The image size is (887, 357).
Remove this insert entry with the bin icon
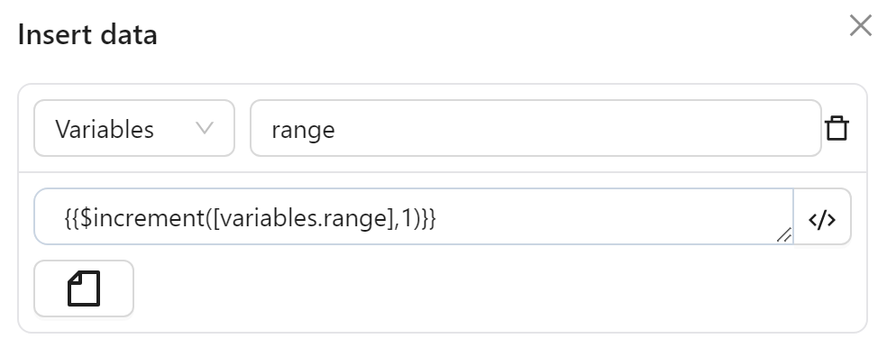coord(837,128)
